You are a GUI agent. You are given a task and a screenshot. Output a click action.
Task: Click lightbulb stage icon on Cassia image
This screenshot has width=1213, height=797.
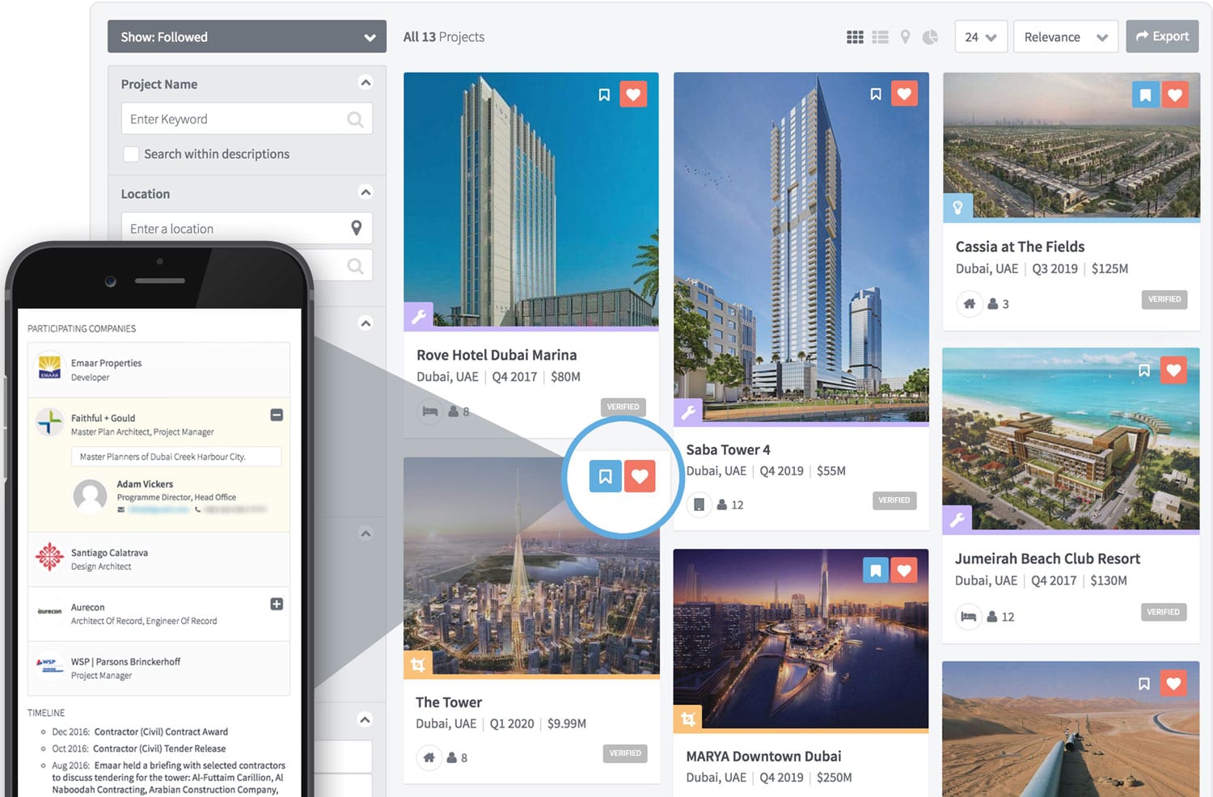point(957,207)
